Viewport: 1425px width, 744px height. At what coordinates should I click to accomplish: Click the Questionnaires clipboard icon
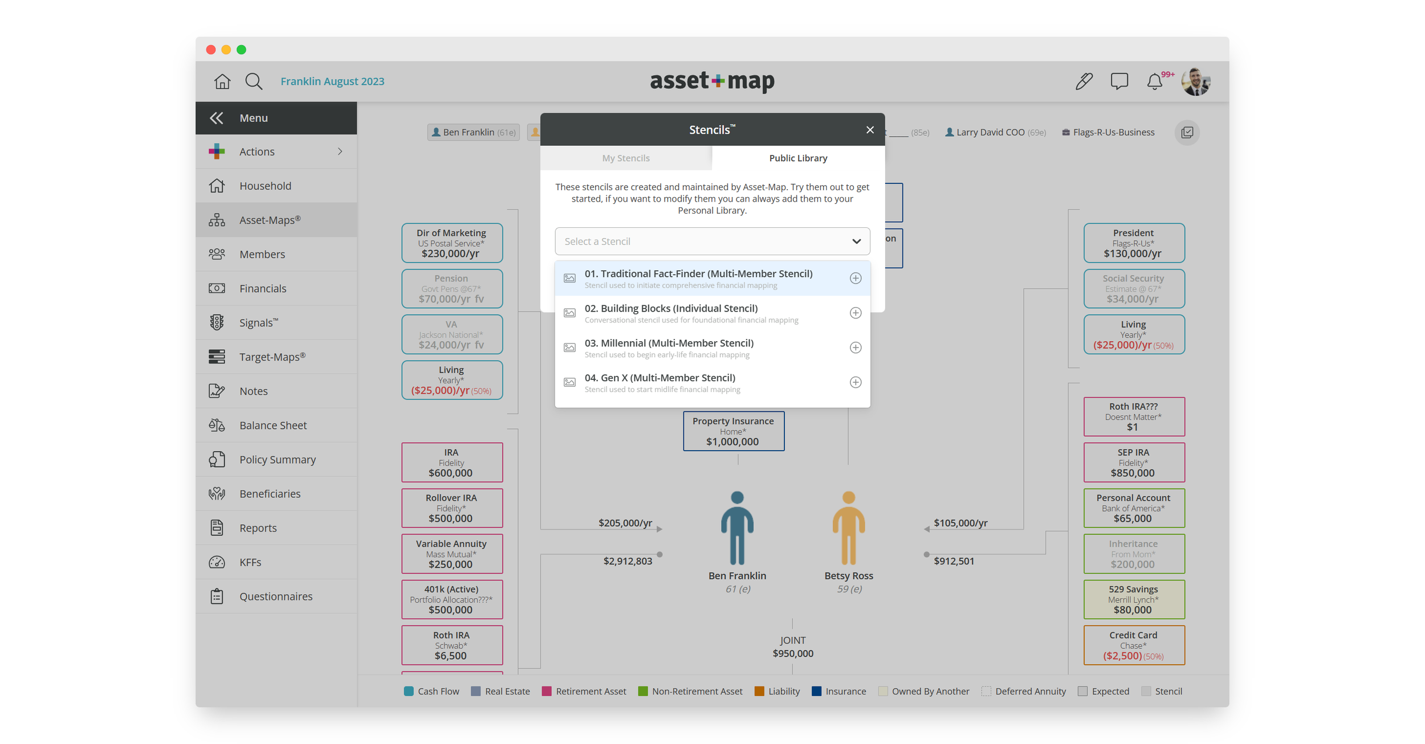[x=217, y=596]
